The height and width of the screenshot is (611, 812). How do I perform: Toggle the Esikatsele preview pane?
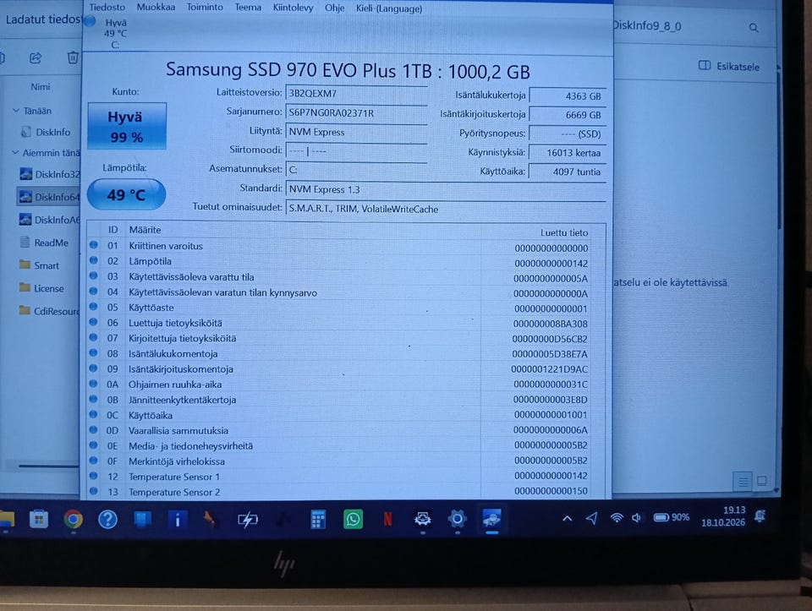point(728,66)
